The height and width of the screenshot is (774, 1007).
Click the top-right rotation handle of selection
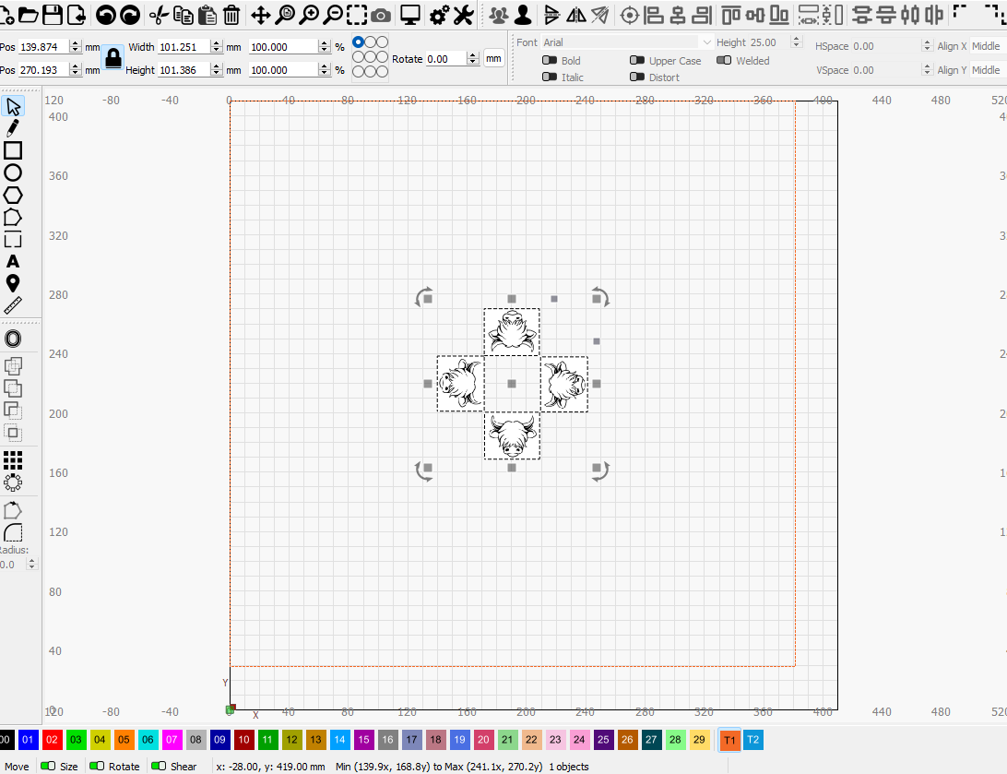[x=600, y=297]
